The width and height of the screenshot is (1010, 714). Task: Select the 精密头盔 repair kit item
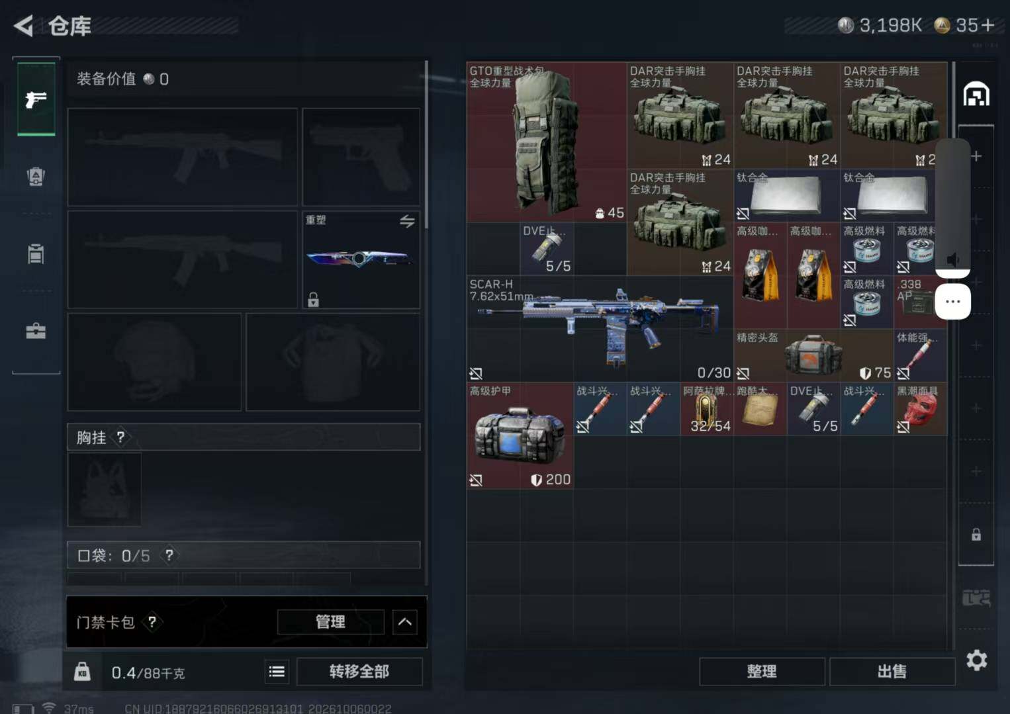point(813,356)
